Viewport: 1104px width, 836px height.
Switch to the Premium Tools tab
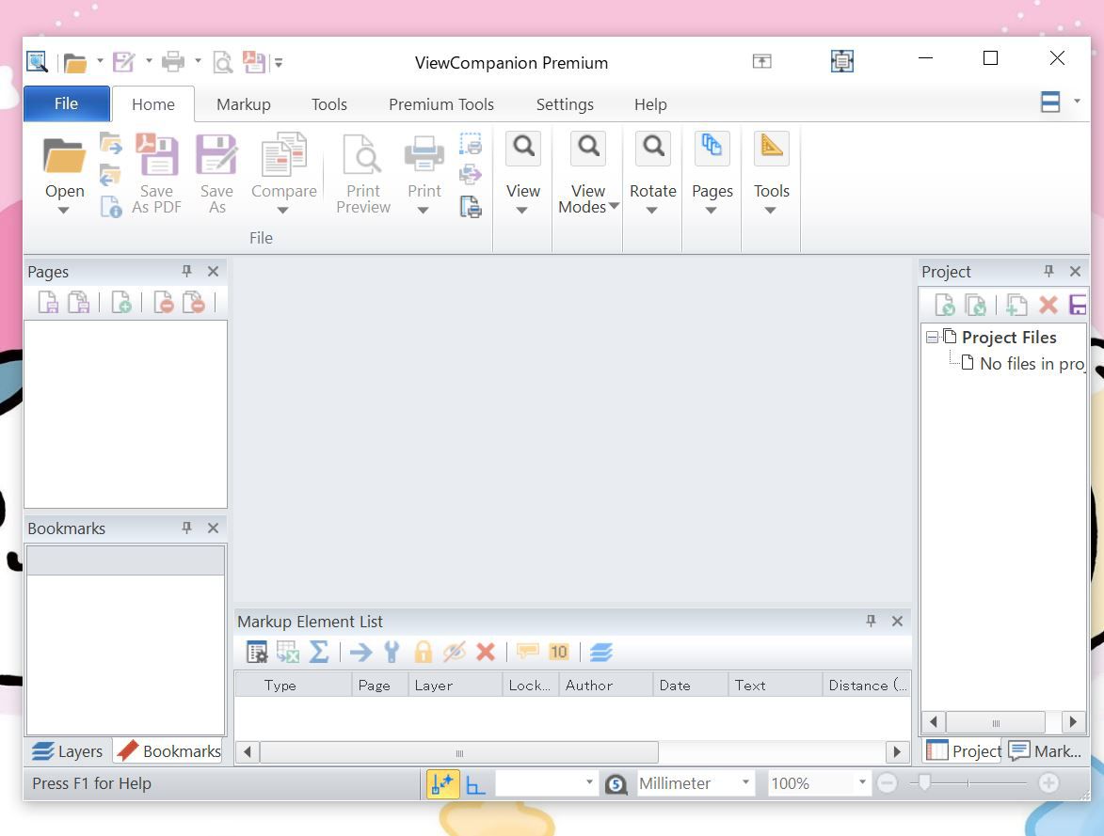(x=441, y=104)
